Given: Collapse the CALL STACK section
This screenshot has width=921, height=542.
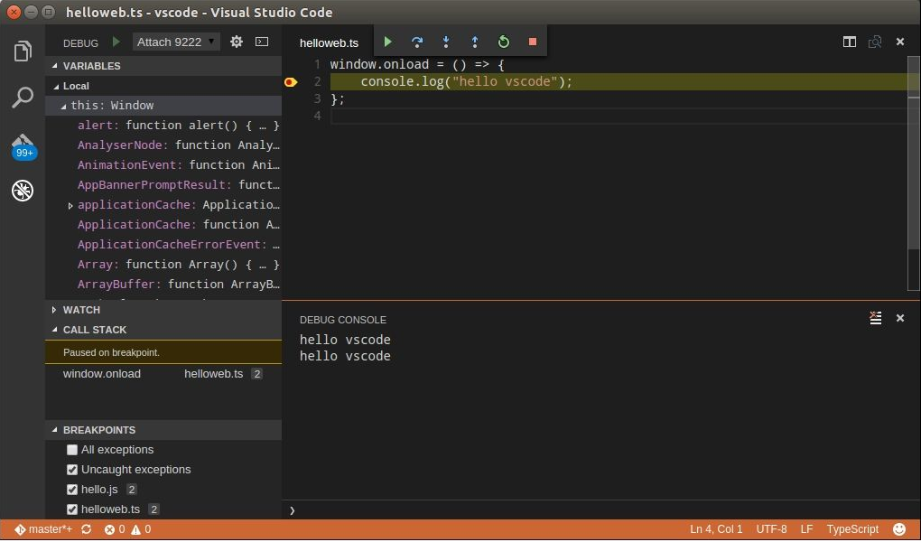Looking at the screenshot, I should point(163,330).
